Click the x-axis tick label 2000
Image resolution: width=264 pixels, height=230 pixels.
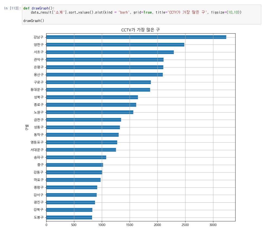(x=157, y=225)
